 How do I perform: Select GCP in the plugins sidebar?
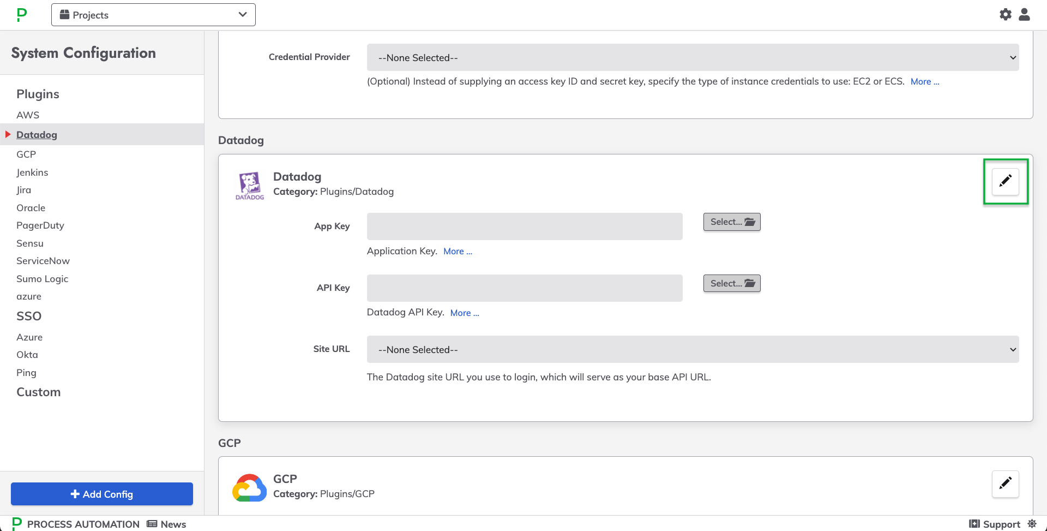pyautogui.click(x=26, y=154)
